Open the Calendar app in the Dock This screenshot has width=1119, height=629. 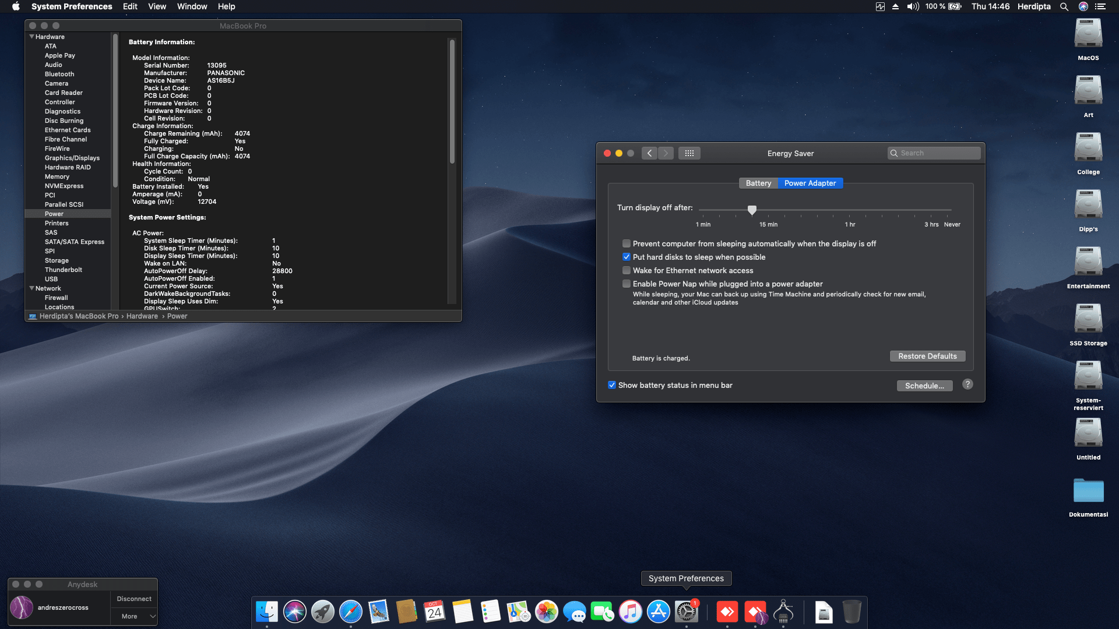pos(434,612)
